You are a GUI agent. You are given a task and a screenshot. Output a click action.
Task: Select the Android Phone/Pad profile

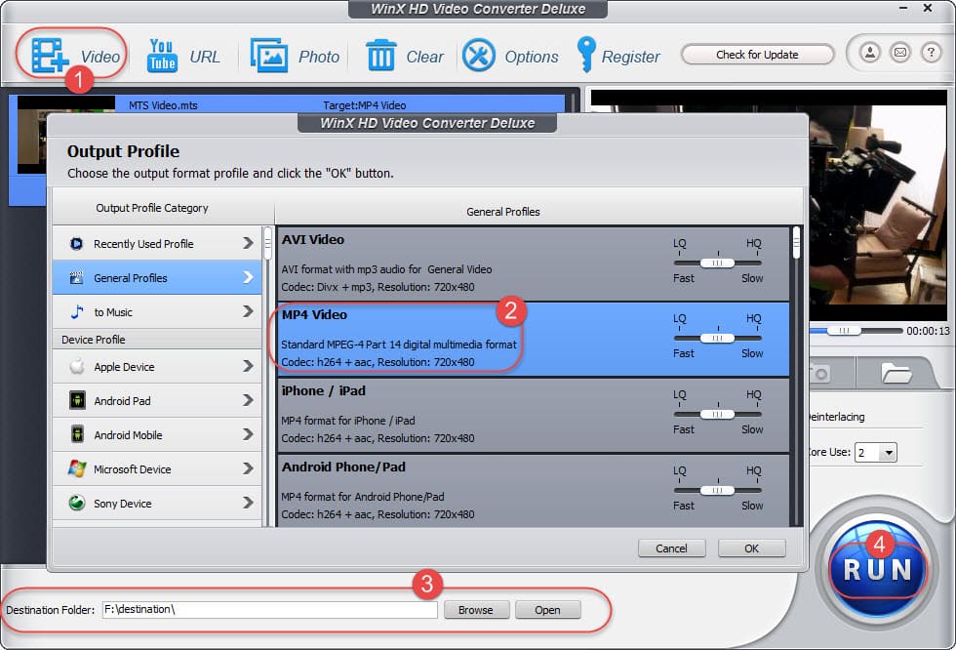coord(533,492)
